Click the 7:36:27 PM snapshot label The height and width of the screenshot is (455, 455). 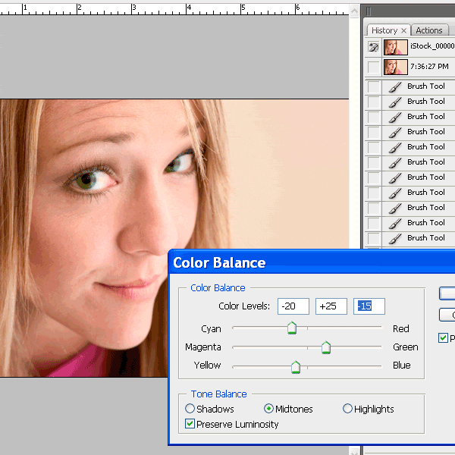tap(429, 67)
